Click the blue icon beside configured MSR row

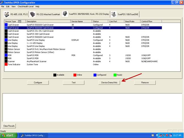click(x=6, y=55)
